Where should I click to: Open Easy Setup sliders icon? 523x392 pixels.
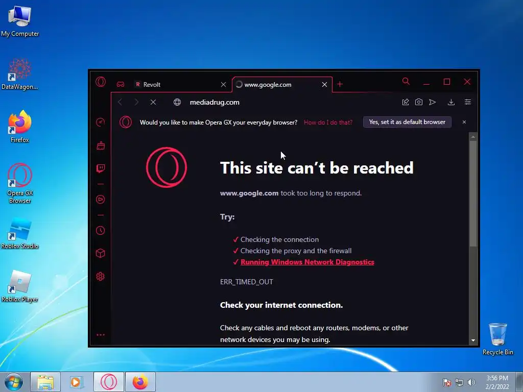coord(468,102)
